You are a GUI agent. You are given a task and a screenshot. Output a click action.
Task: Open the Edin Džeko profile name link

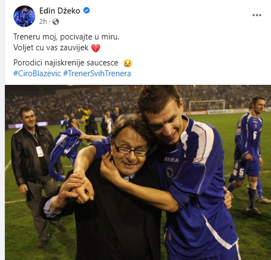(60, 11)
